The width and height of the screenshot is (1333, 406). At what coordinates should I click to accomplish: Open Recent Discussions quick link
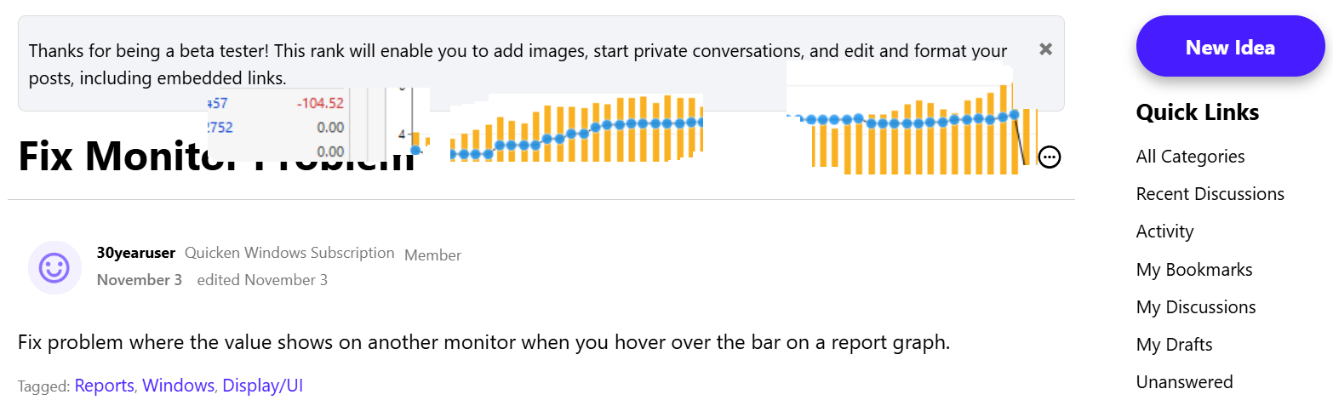1210,194
